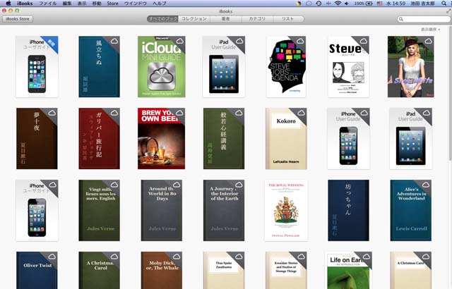Image resolution: width=452 pixels, height=289 pixels.
Task: Click cloud icon on ガリバー旅行記 book
Action: (x=114, y=113)
